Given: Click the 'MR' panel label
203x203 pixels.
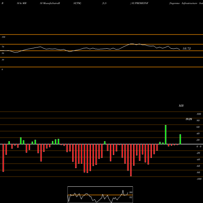Looking at the screenshot, I should coord(181,106).
